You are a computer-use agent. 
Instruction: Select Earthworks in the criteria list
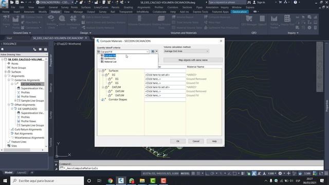tap(110, 59)
